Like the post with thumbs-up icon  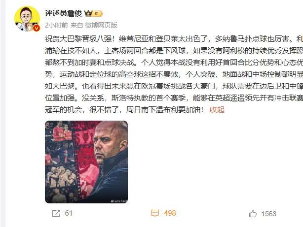tap(253, 214)
